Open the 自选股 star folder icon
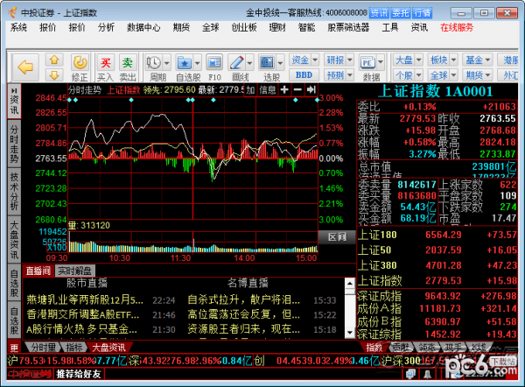Image resolution: width=525 pixels, height=387 pixels. pyautogui.click(x=185, y=62)
